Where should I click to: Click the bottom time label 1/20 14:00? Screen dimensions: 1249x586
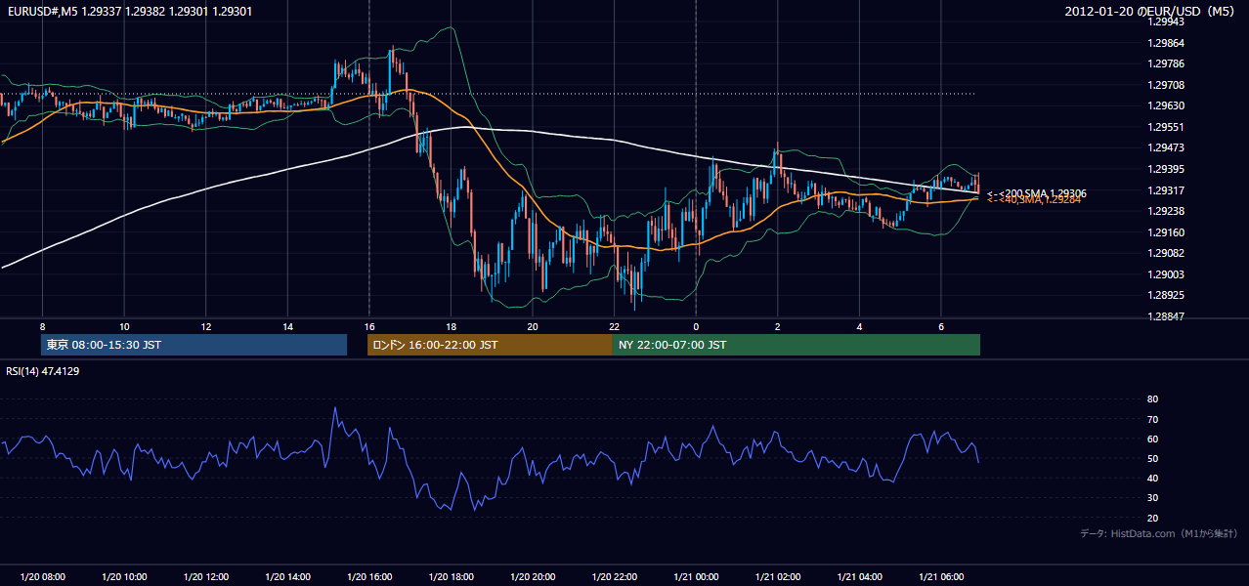(x=287, y=577)
